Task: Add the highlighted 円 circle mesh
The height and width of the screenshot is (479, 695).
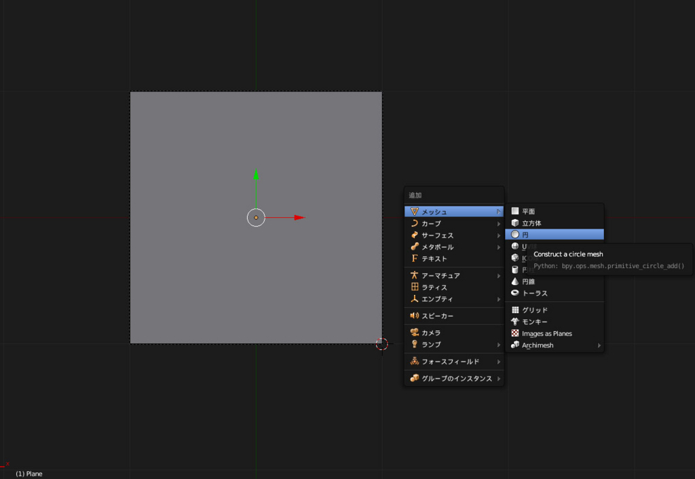Action: pos(555,234)
